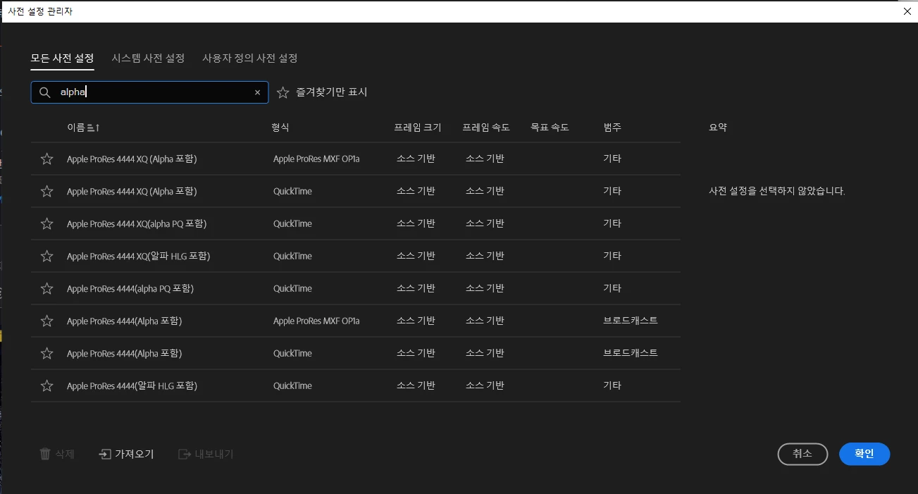Sort by the 목표 속도 column header
Screen dimensions: 918x494
550,128
